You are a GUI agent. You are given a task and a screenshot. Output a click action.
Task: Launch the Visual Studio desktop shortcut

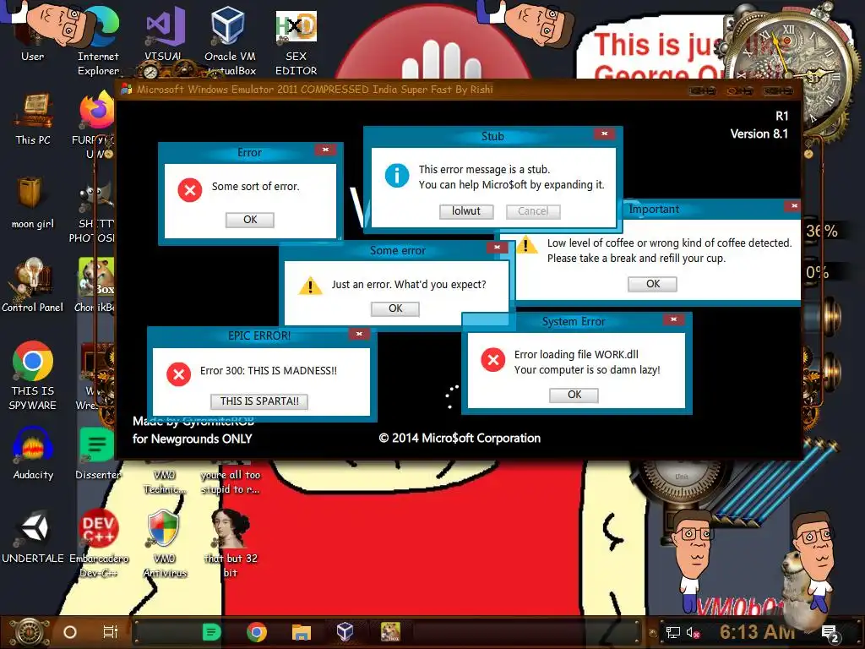click(164, 35)
